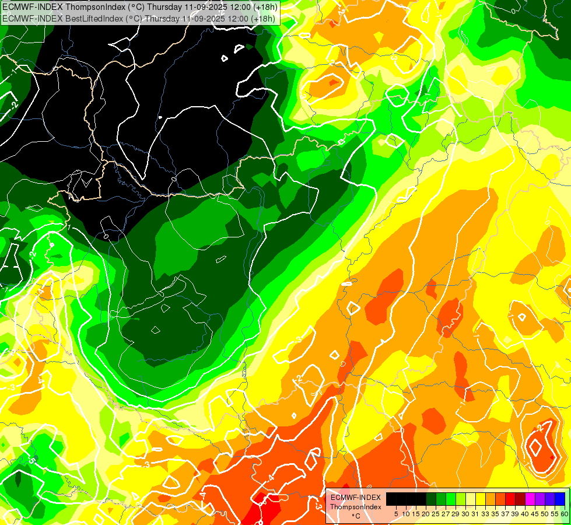Select the orange 33–35 legend swatch
Image resolution: width=571 pixels, height=525 pixels.
(491, 499)
